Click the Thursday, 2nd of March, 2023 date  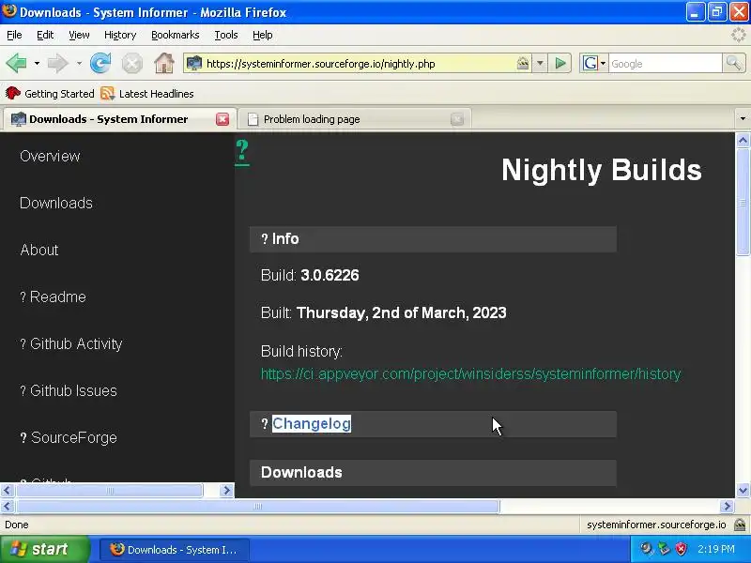(x=402, y=312)
